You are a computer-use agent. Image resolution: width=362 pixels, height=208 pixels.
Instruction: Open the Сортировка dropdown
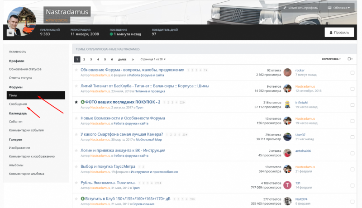click(x=331, y=59)
